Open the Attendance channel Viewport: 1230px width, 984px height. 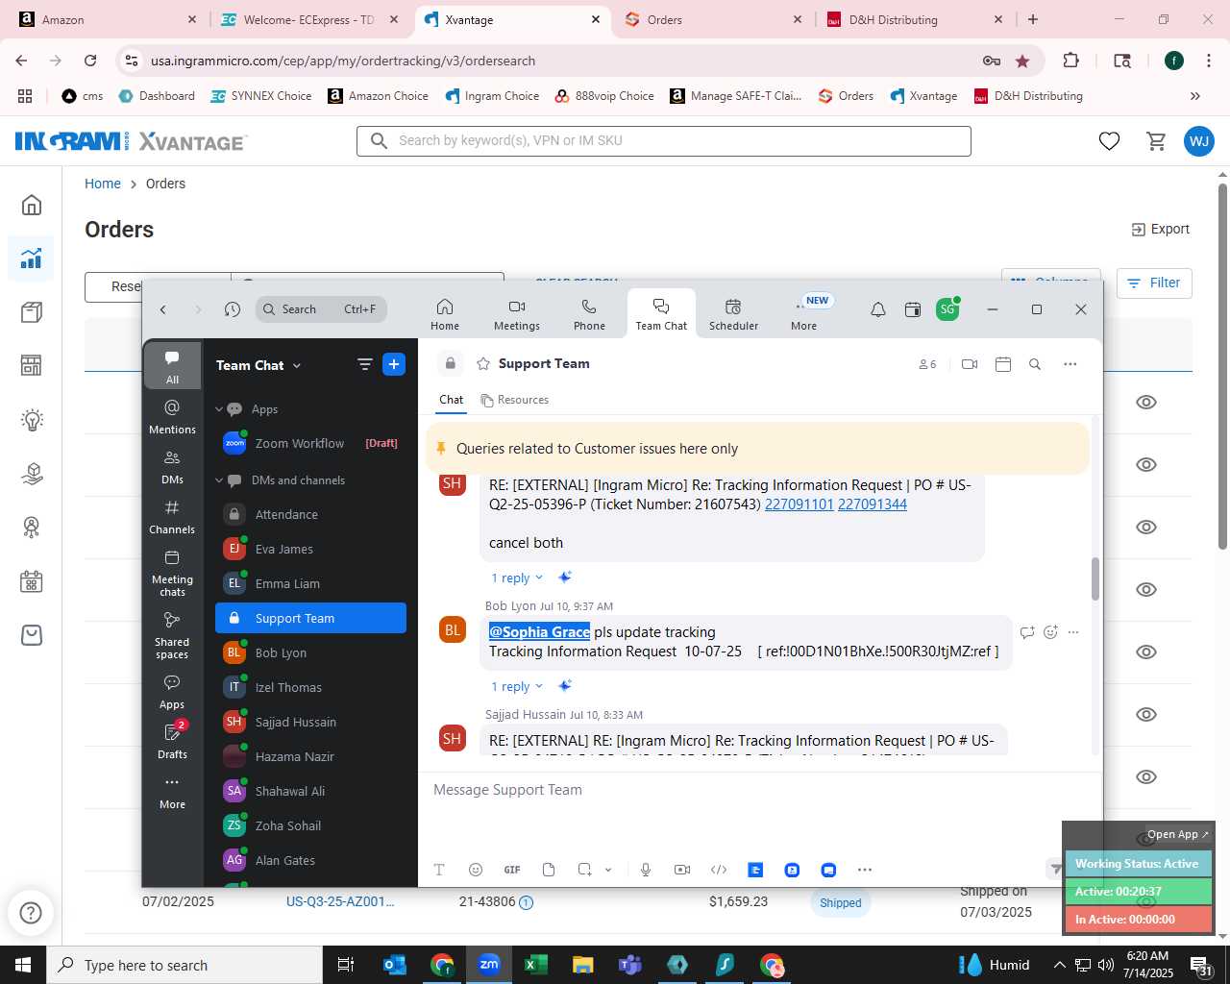point(310,514)
